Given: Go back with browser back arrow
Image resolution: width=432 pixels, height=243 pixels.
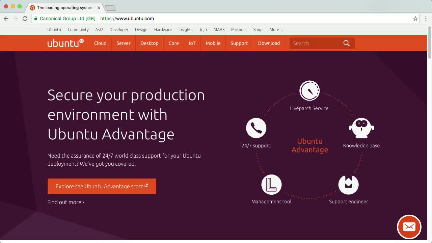Looking at the screenshot, I should [x=6, y=19].
